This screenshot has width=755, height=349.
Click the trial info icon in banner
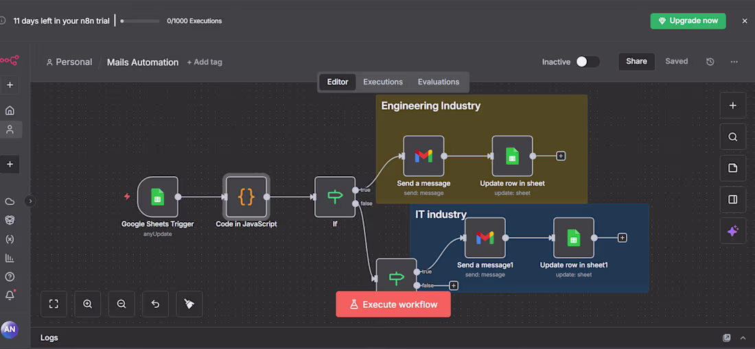point(3,21)
